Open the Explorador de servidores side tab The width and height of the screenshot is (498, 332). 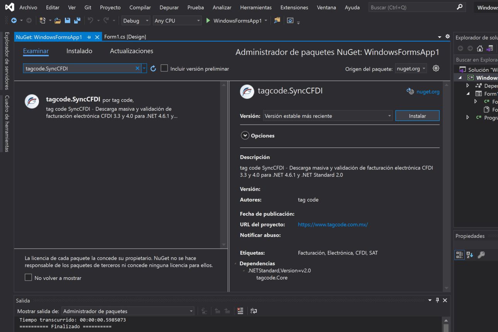(x=7, y=61)
